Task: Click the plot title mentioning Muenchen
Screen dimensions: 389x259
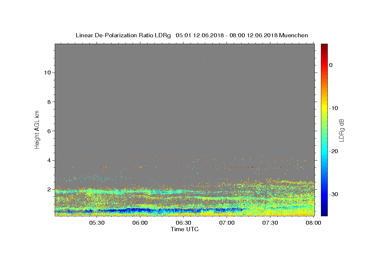Action: click(x=192, y=35)
